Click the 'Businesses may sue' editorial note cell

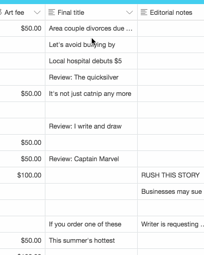[171, 192]
